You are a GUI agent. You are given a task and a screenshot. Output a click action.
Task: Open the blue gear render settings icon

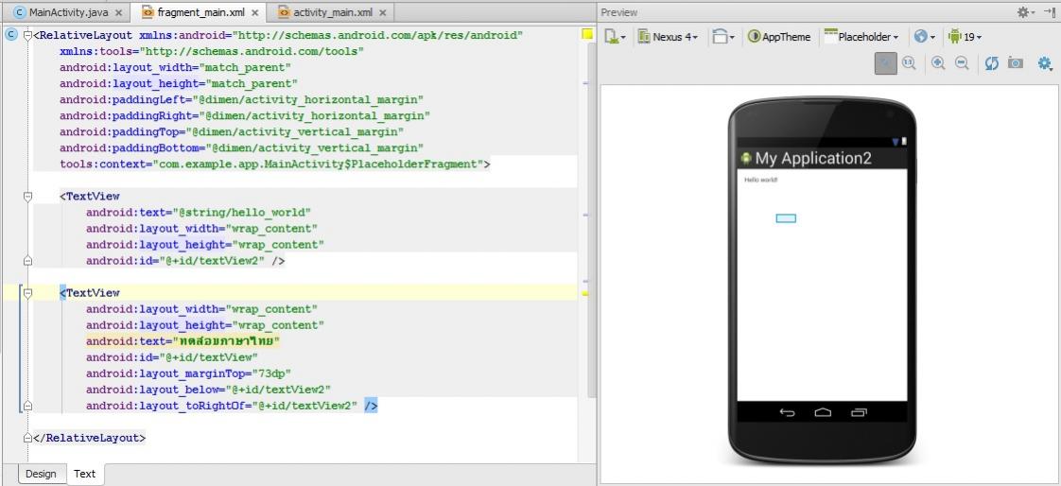1045,63
